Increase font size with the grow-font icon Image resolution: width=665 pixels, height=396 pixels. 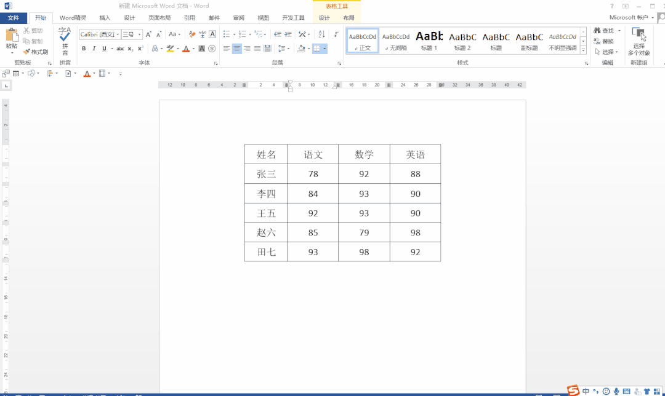(148, 34)
